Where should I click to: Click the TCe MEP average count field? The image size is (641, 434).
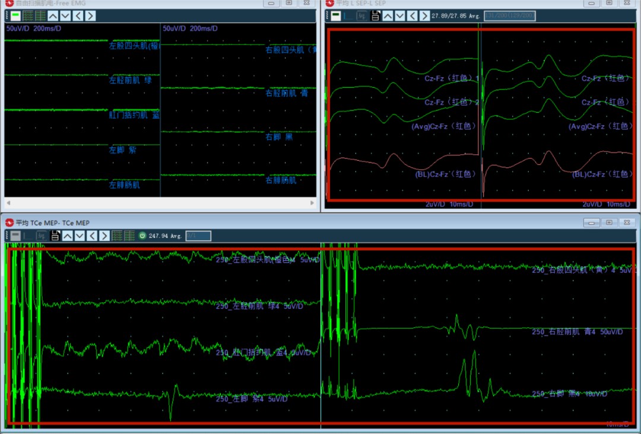pos(198,236)
